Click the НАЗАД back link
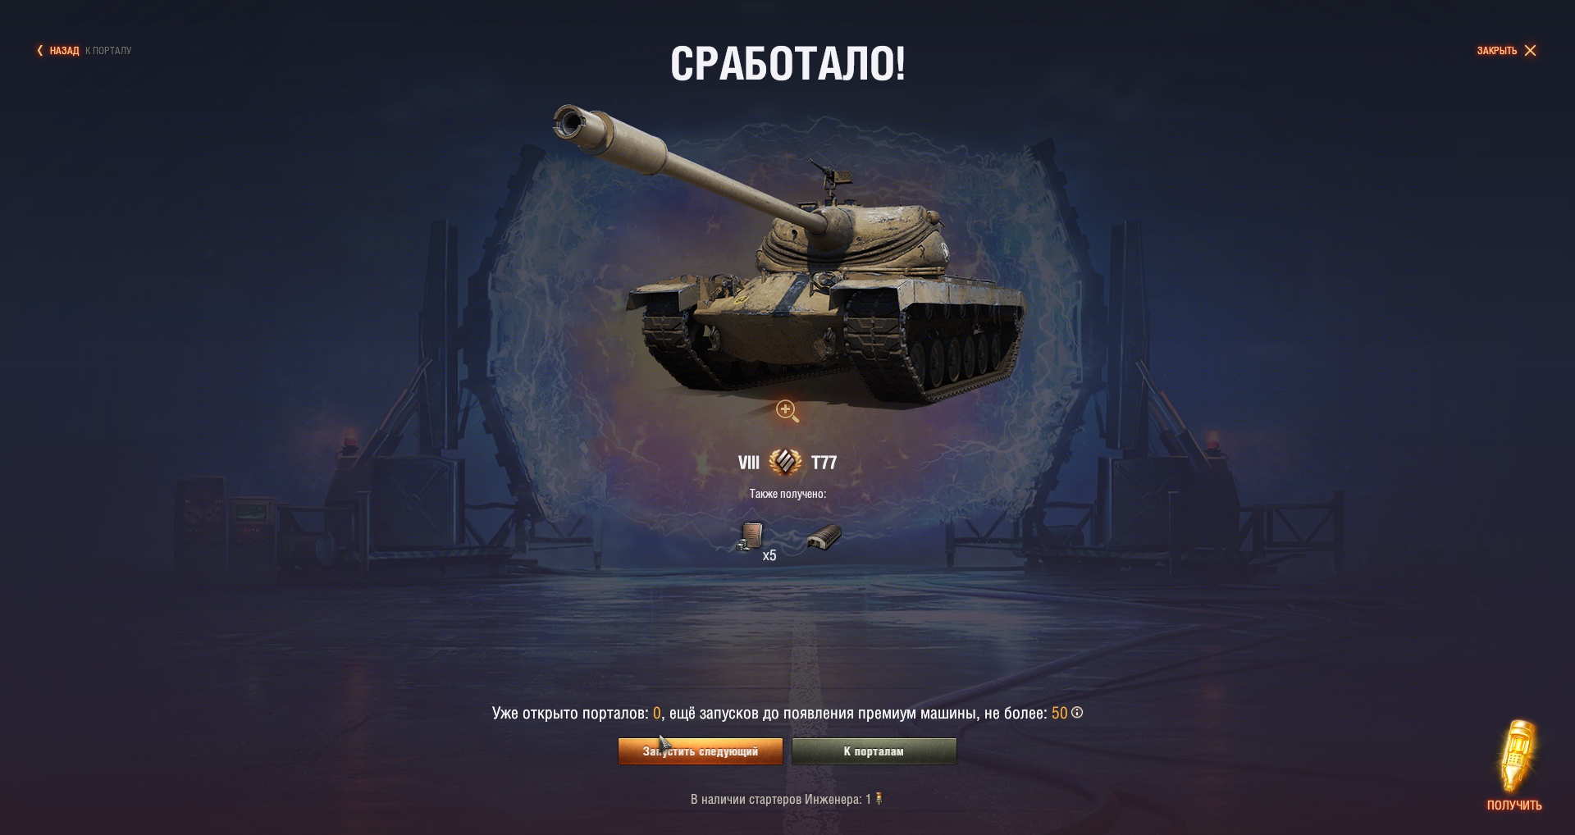Viewport: 1575px width, 835px height. point(64,51)
